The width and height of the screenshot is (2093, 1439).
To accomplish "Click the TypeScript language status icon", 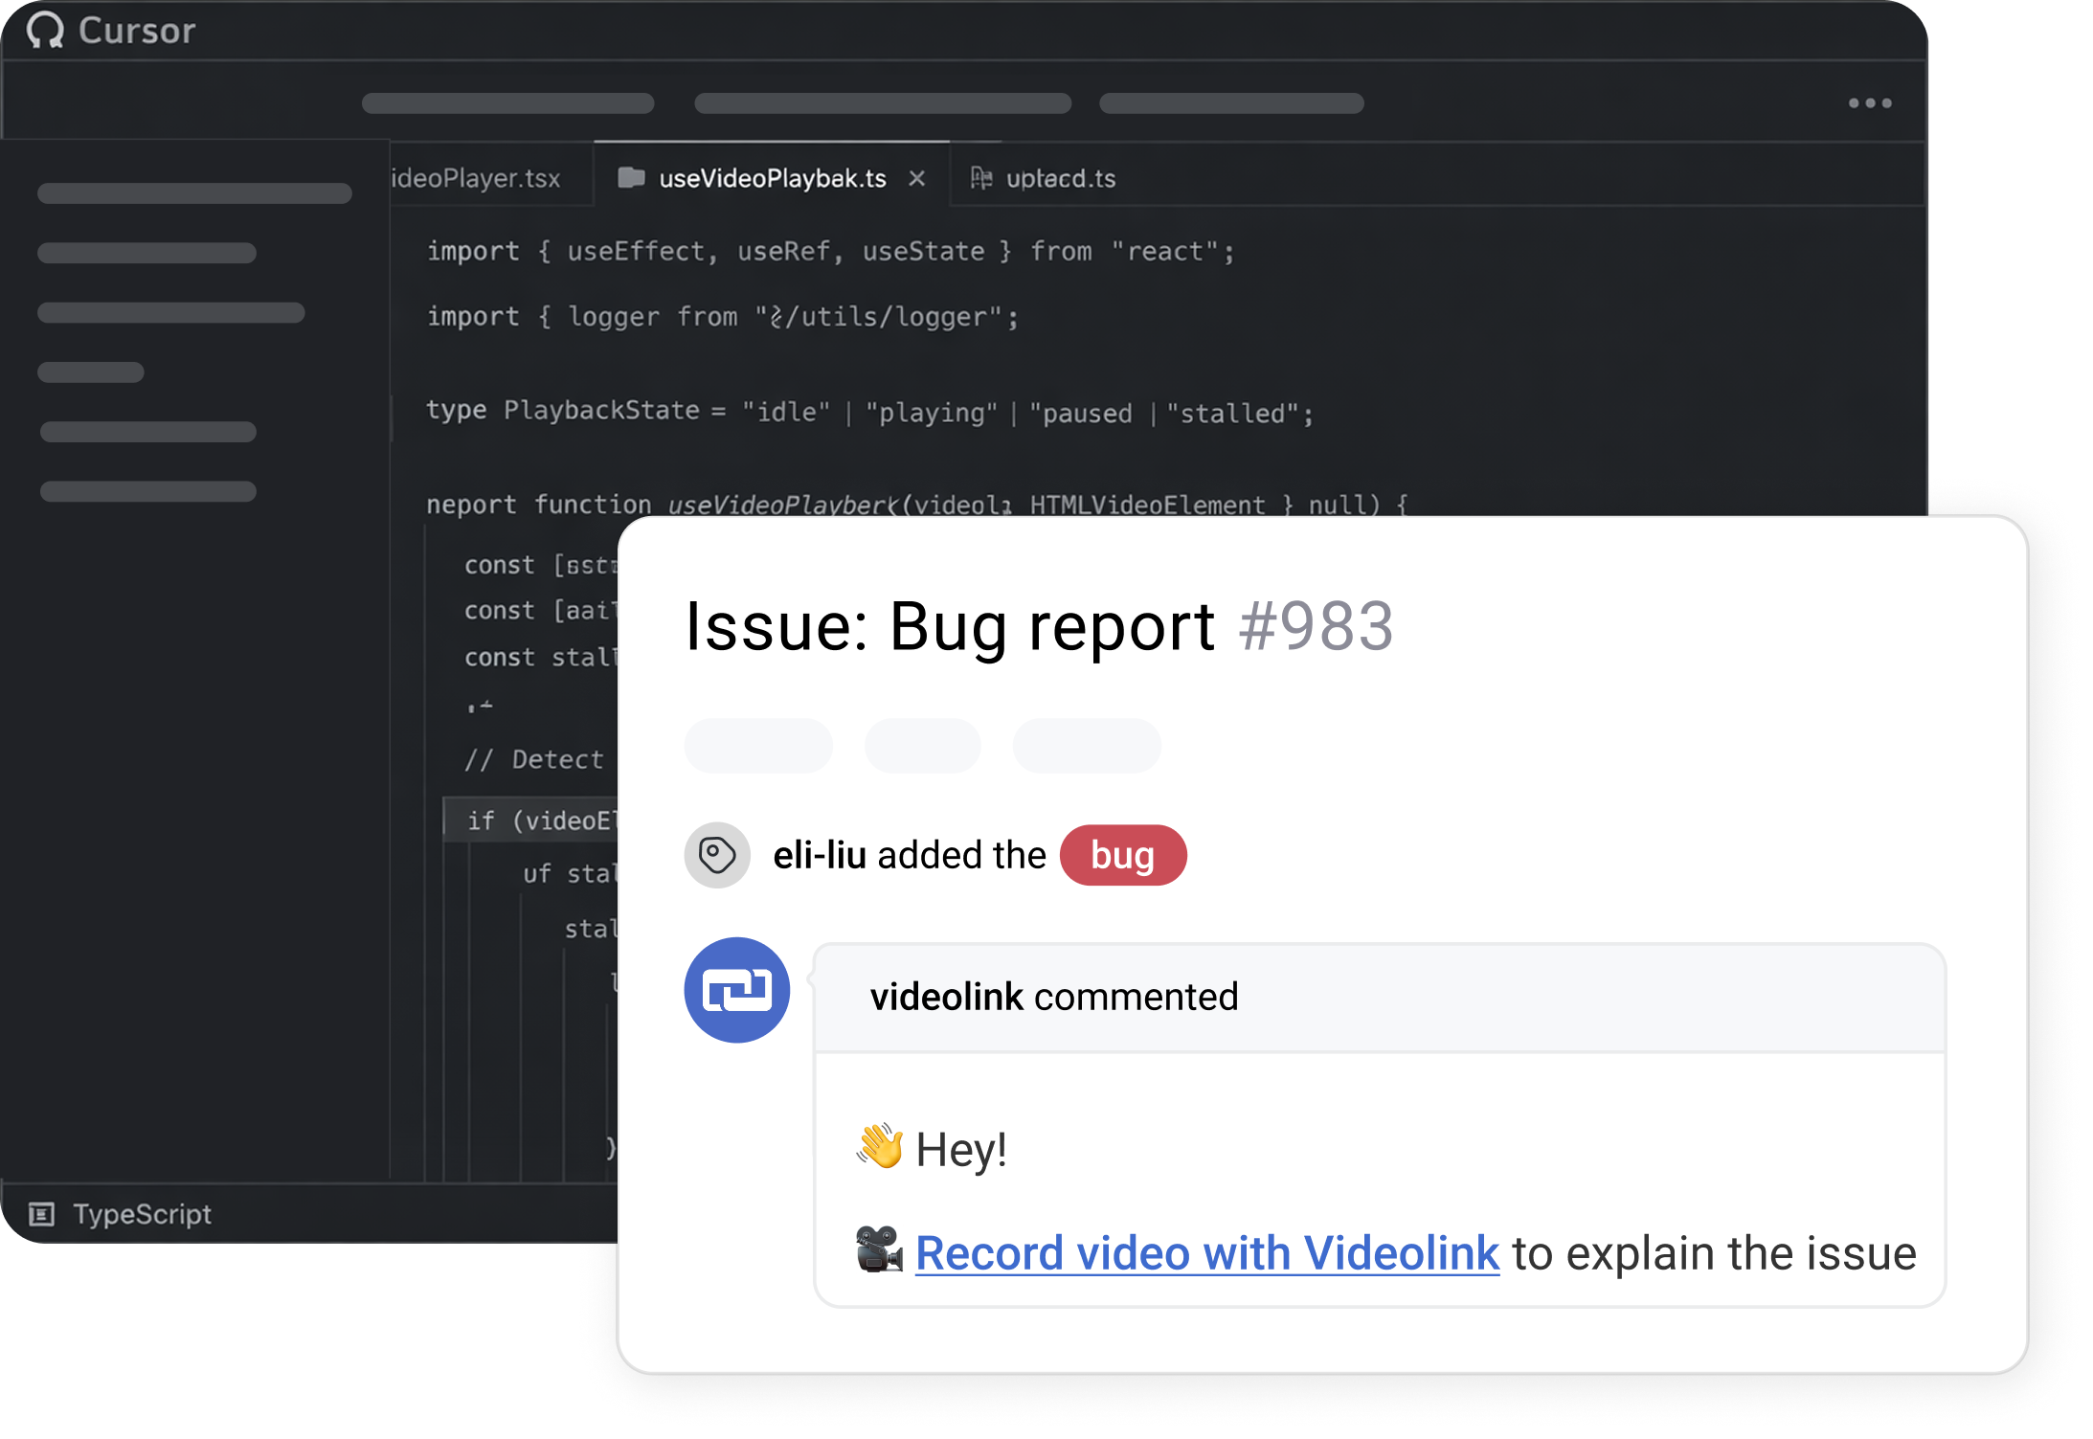I will (x=41, y=1214).
